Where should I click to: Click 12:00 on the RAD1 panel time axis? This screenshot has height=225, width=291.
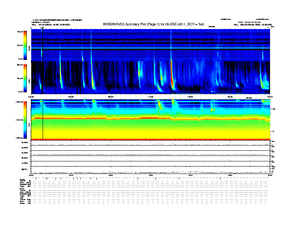pos(151,97)
